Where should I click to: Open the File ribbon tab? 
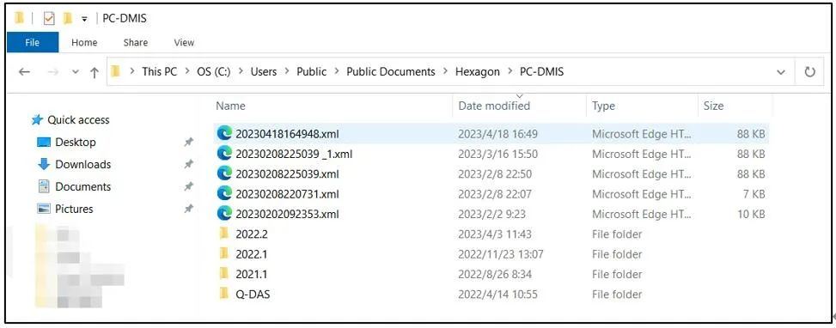pos(32,43)
